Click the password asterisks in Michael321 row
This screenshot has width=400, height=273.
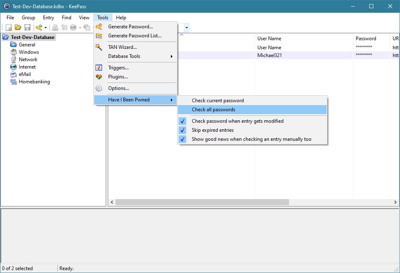364,55
